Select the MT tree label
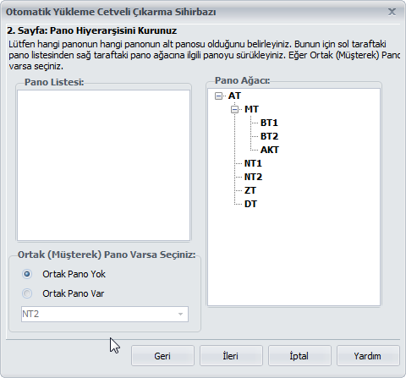The width and height of the screenshot is (406, 378). click(x=251, y=109)
